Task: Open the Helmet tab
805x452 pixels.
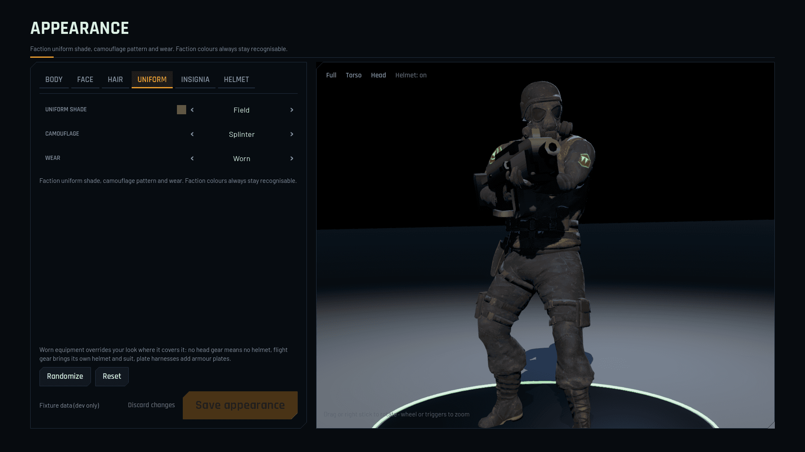Action: coord(236,80)
